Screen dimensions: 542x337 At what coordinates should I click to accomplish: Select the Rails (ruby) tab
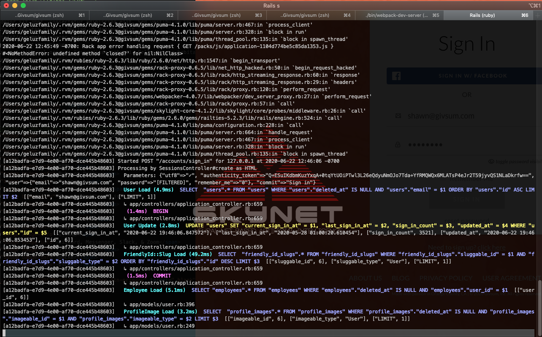(x=488, y=15)
